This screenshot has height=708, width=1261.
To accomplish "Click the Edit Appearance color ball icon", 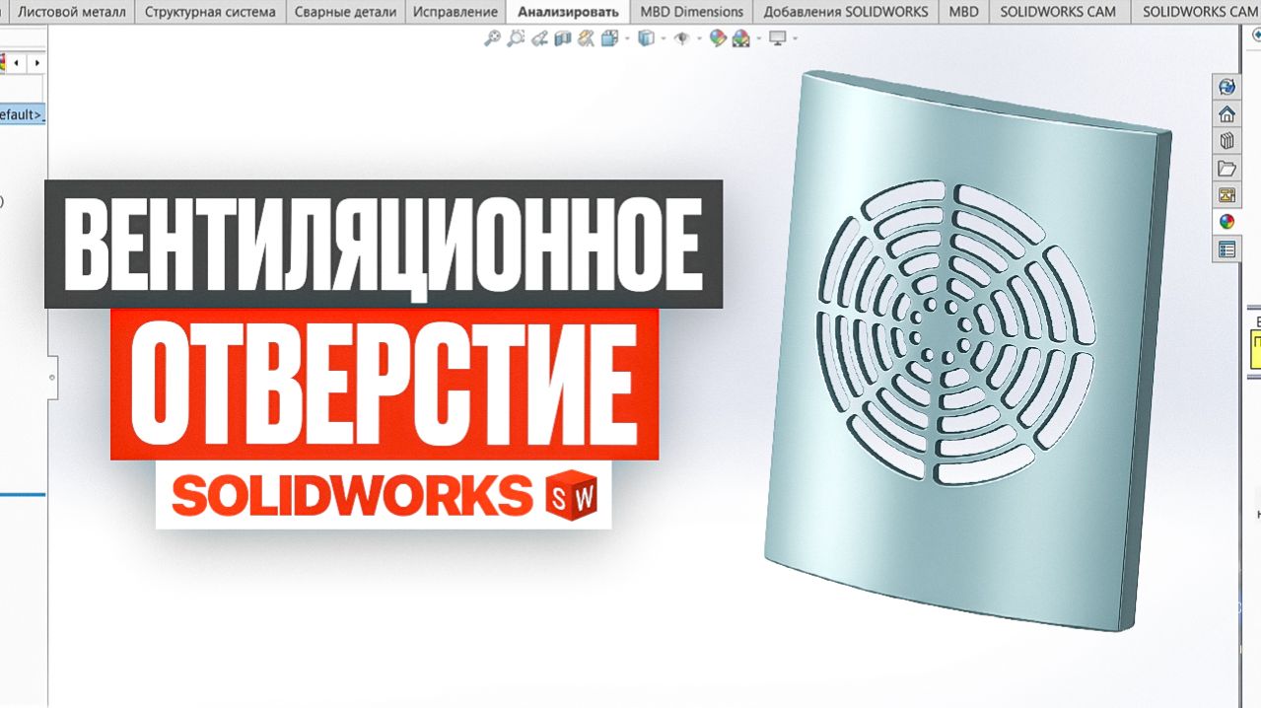I will pyautogui.click(x=718, y=38).
